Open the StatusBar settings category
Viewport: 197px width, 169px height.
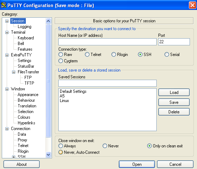(x=26, y=66)
